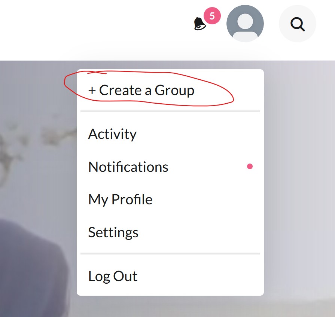Log Out via the dropdown menu
335x317 pixels.
(x=170, y=276)
